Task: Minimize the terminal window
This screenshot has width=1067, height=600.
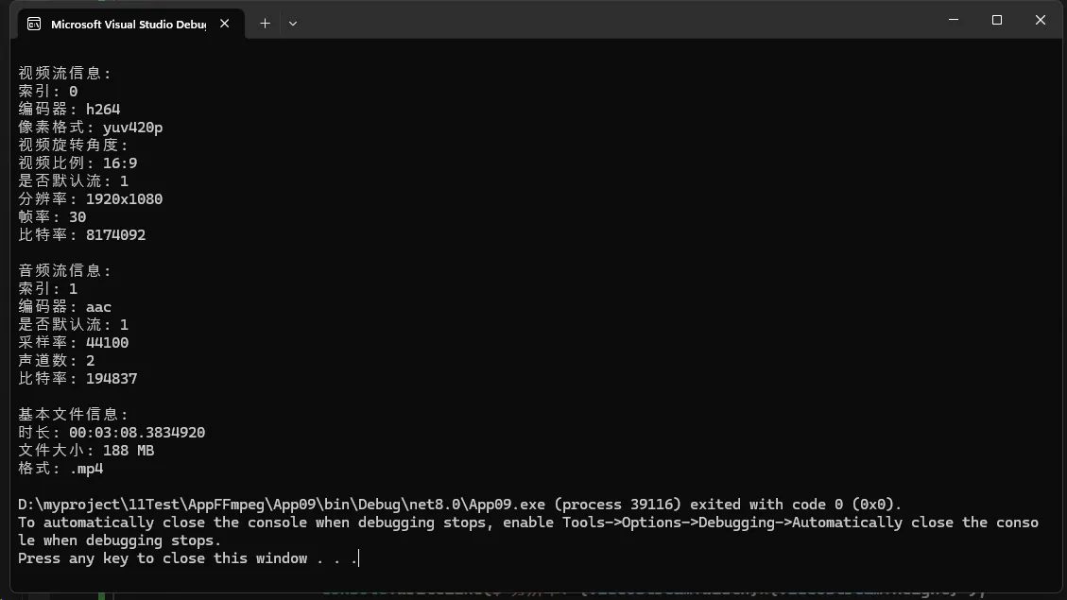Action: click(953, 20)
